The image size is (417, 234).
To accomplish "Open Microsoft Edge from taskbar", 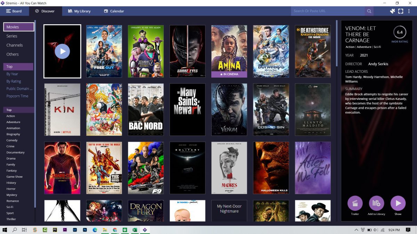I will 95,229.
